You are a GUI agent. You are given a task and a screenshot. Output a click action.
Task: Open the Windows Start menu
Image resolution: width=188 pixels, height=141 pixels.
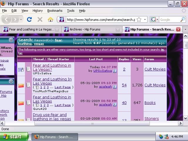[x=14, y=137]
